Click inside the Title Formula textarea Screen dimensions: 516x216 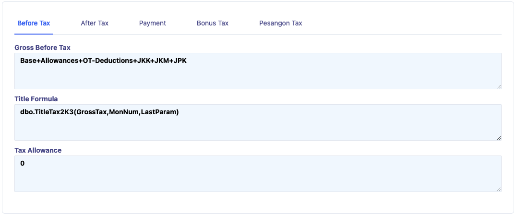tap(258, 127)
